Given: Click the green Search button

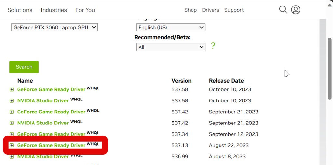Looking at the screenshot, I should (24, 67).
